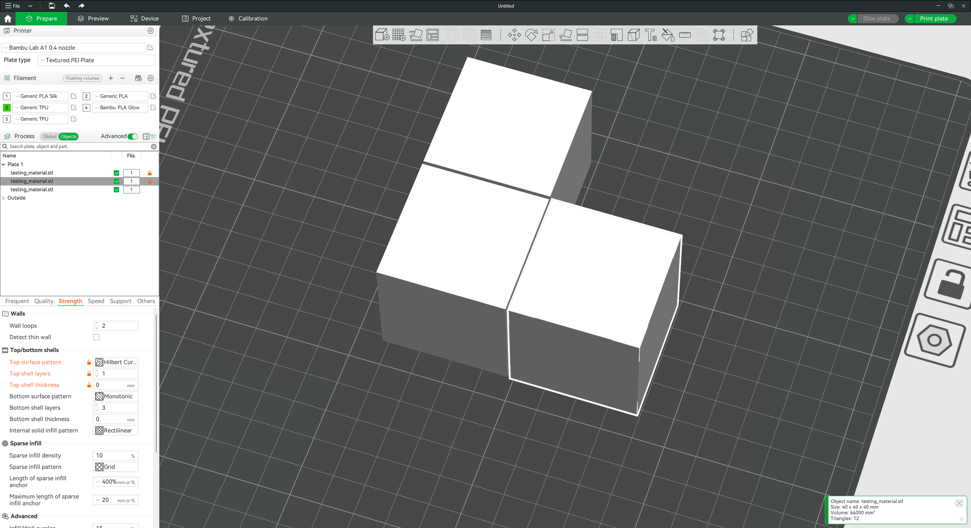971x528 pixels.
Task: Remove a filament with the minus icon
Action: (123, 78)
